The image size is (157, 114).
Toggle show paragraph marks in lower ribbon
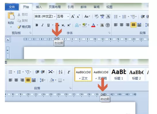[x=69, y=72]
